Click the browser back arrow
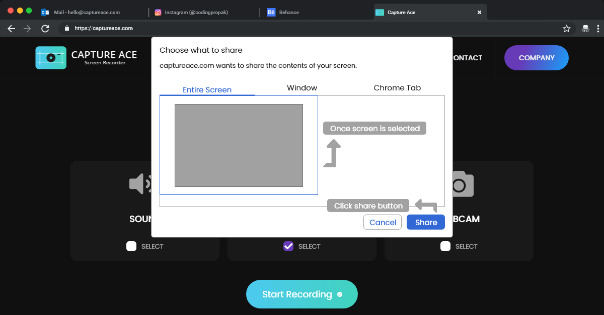Viewport: 604px width, 315px height. click(12, 29)
